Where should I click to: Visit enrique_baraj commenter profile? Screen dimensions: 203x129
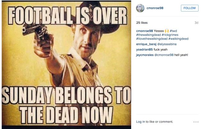click(x=146, y=44)
